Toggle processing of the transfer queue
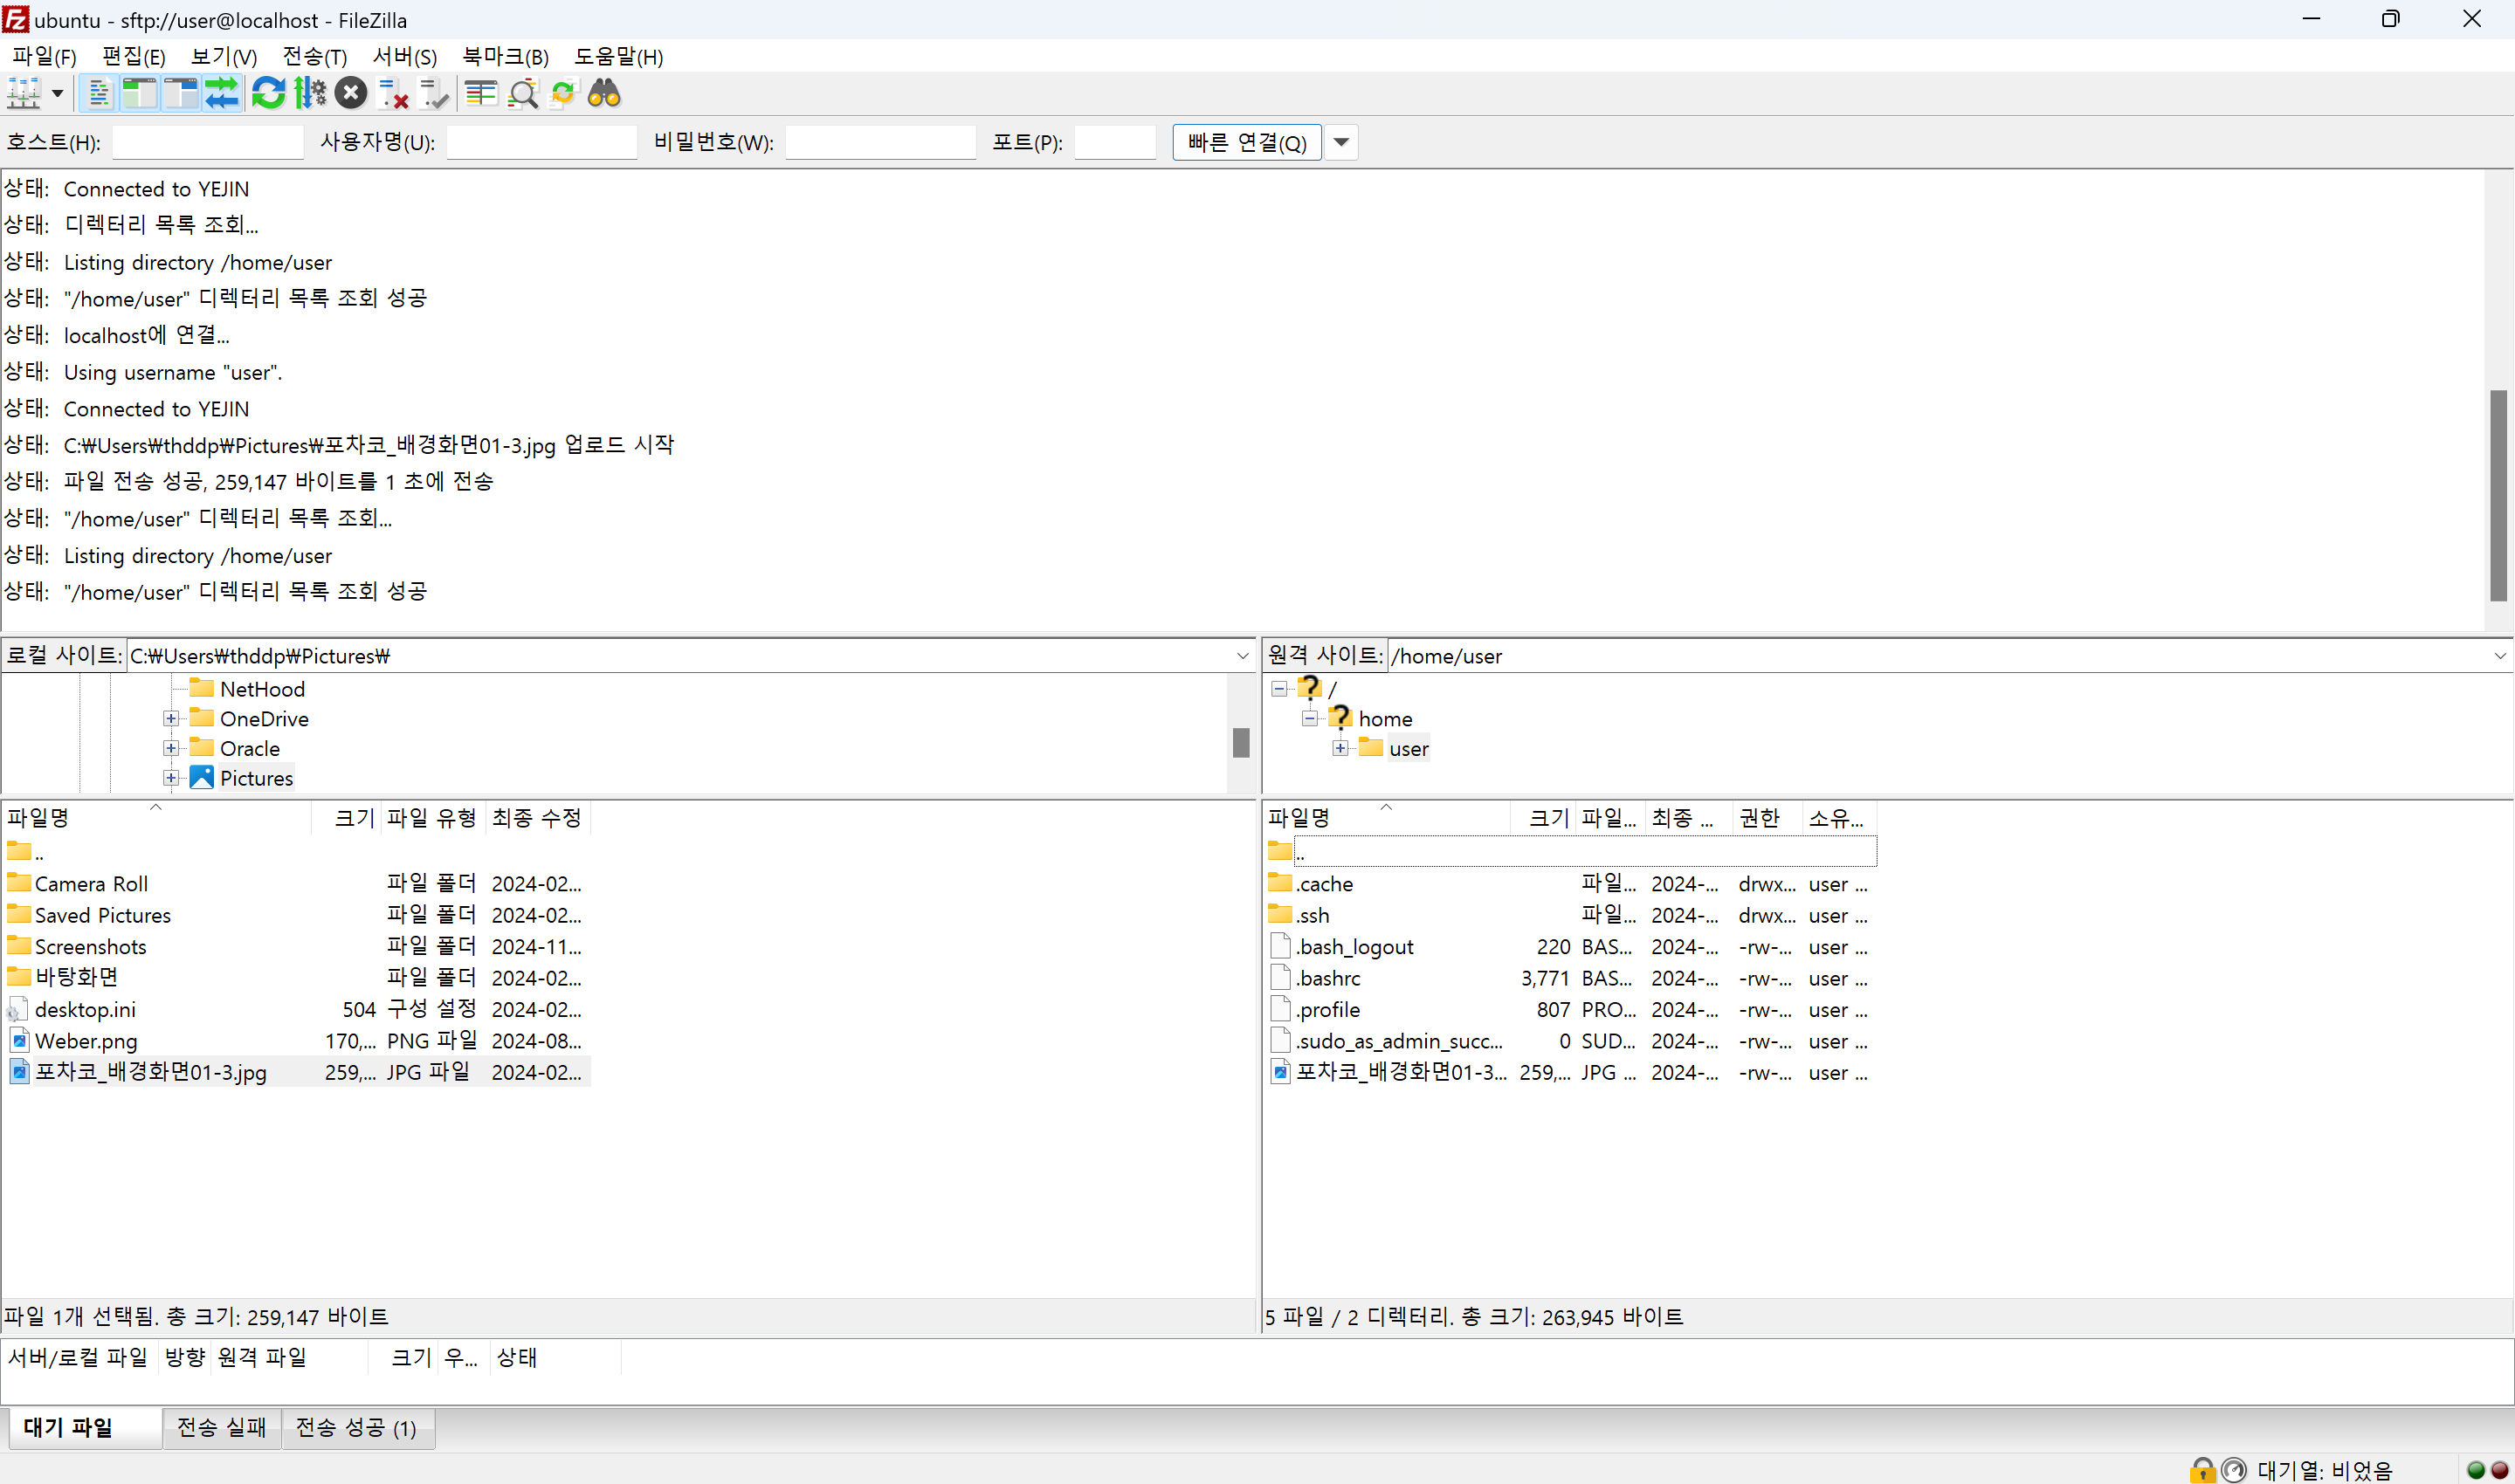The width and height of the screenshot is (2515, 1484). pyautogui.click(x=309, y=94)
